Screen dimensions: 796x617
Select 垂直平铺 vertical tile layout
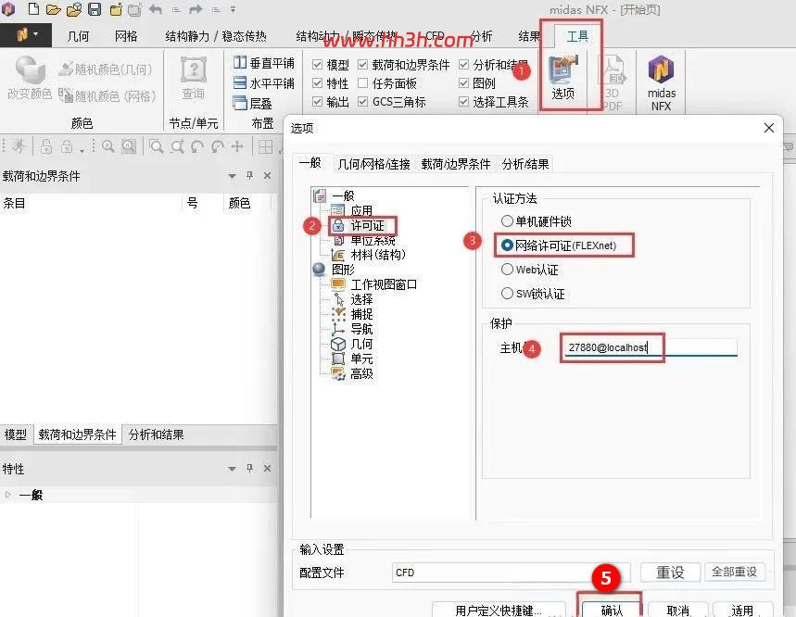pos(264,63)
